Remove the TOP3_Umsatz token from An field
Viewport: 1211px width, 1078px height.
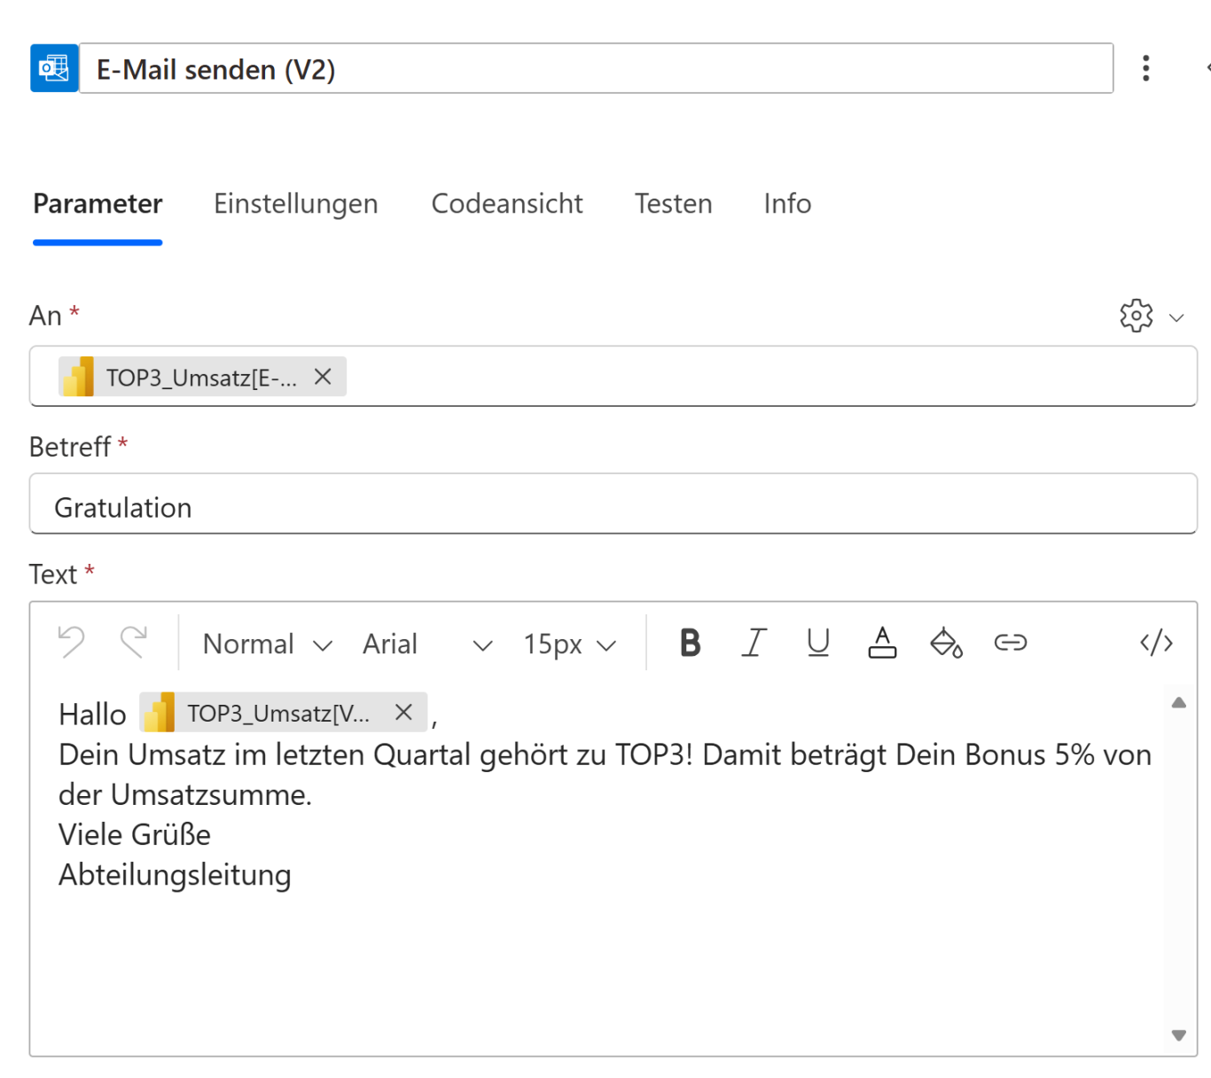click(x=323, y=377)
